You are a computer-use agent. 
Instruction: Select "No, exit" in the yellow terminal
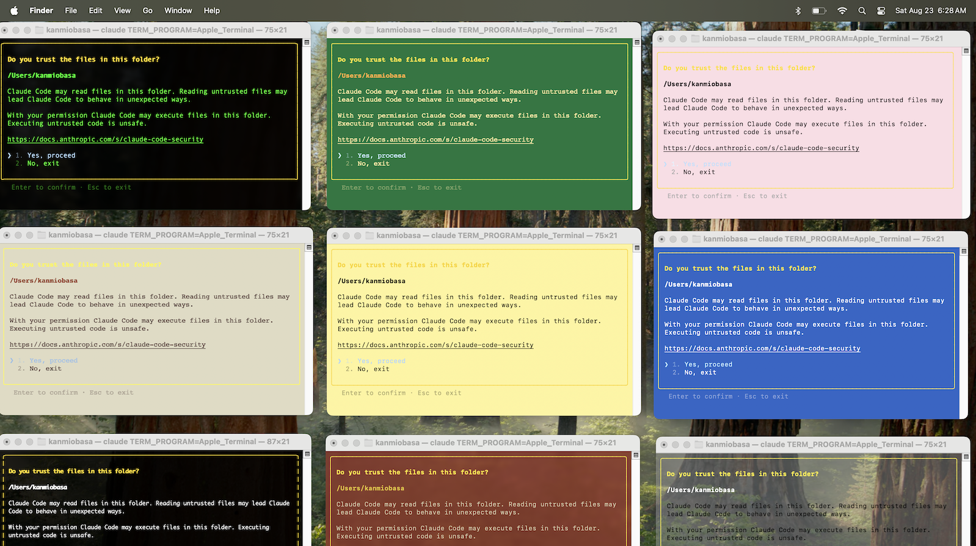373,369
